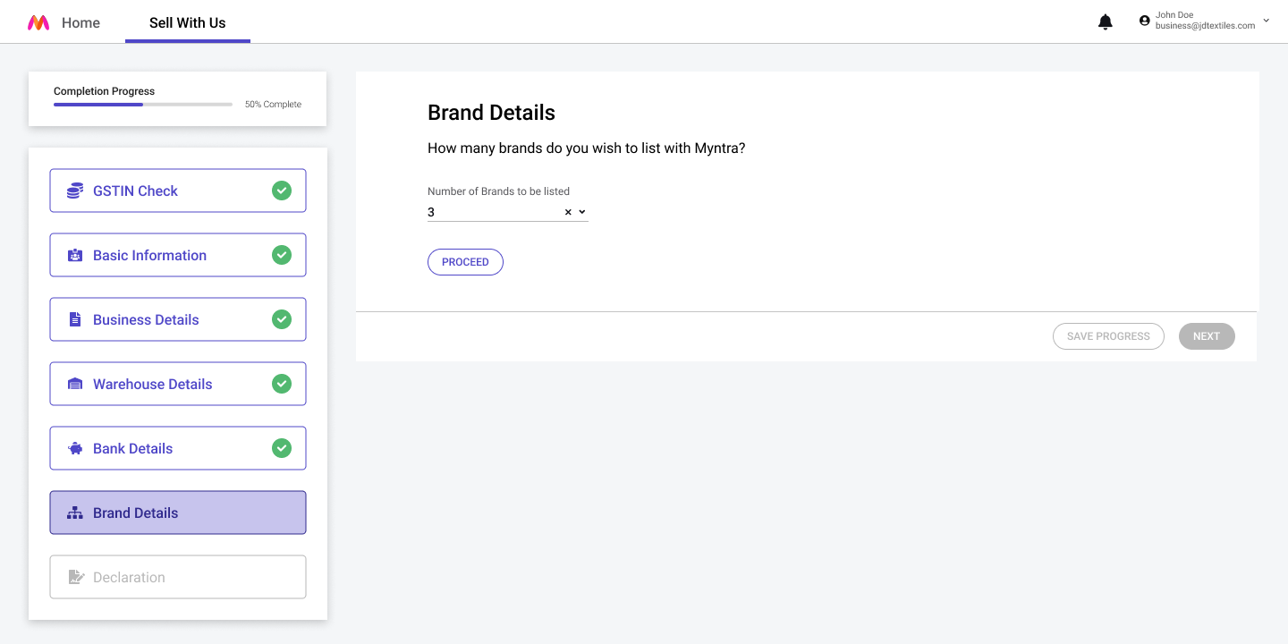Click the Basic Information ID card icon
1288x644 pixels.
click(75, 256)
